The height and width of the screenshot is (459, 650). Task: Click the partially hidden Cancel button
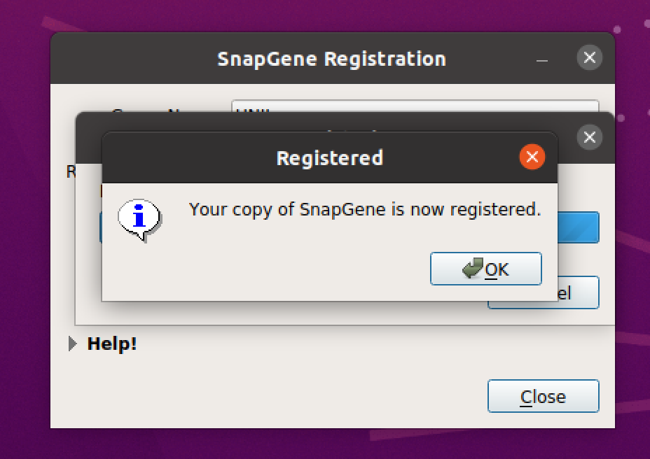[578, 293]
